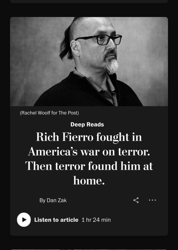Open the Deep Reads section label

(87, 124)
